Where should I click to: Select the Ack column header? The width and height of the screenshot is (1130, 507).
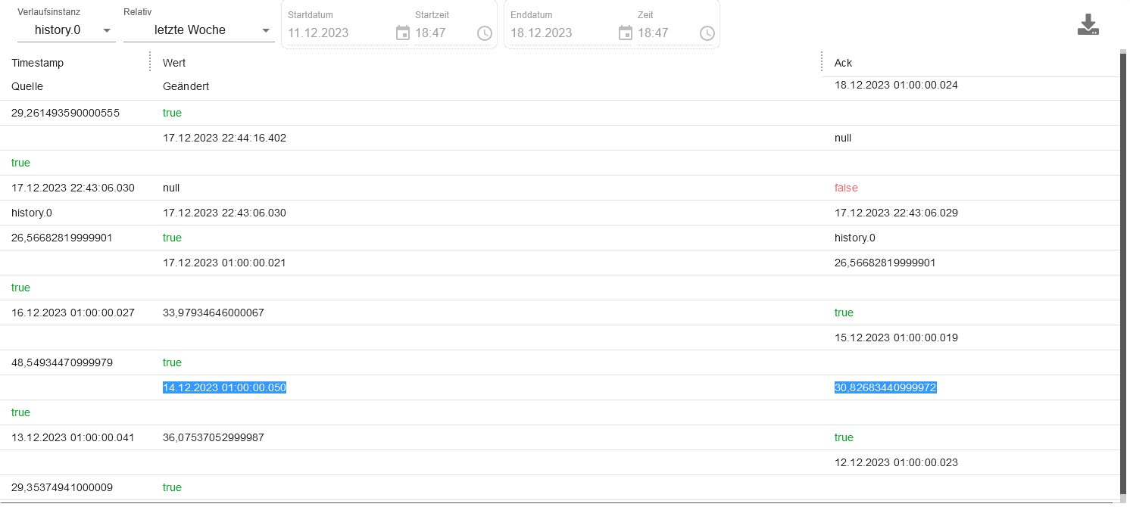click(x=843, y=63)
